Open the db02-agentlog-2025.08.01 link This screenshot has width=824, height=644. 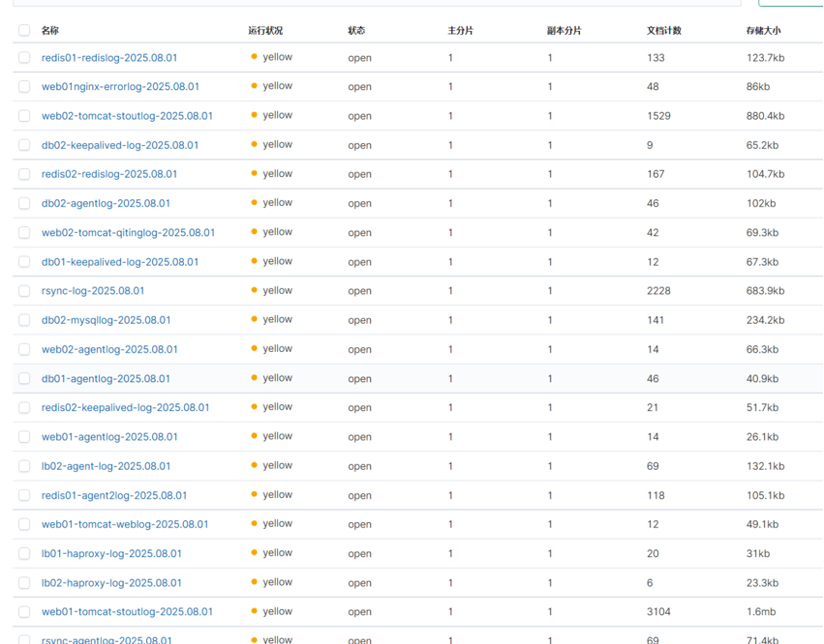click(106, 204)
